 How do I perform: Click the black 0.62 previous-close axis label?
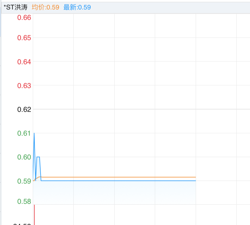[x=24, y=109]
